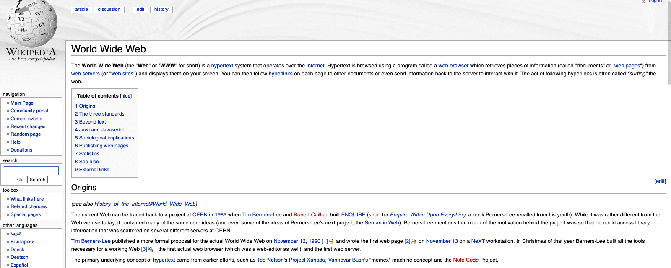Click lock icon after reference [3]
671x268 pixels.
(151, 250)
